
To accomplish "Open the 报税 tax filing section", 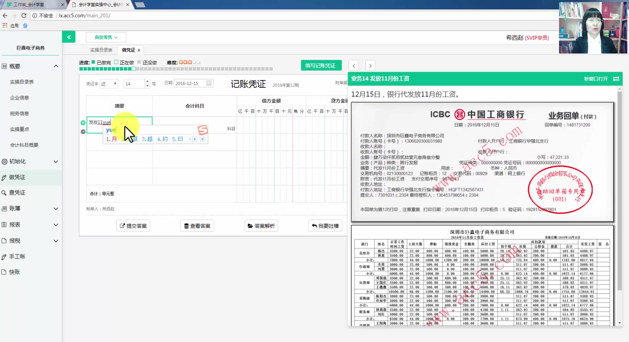I will [14, 240].
